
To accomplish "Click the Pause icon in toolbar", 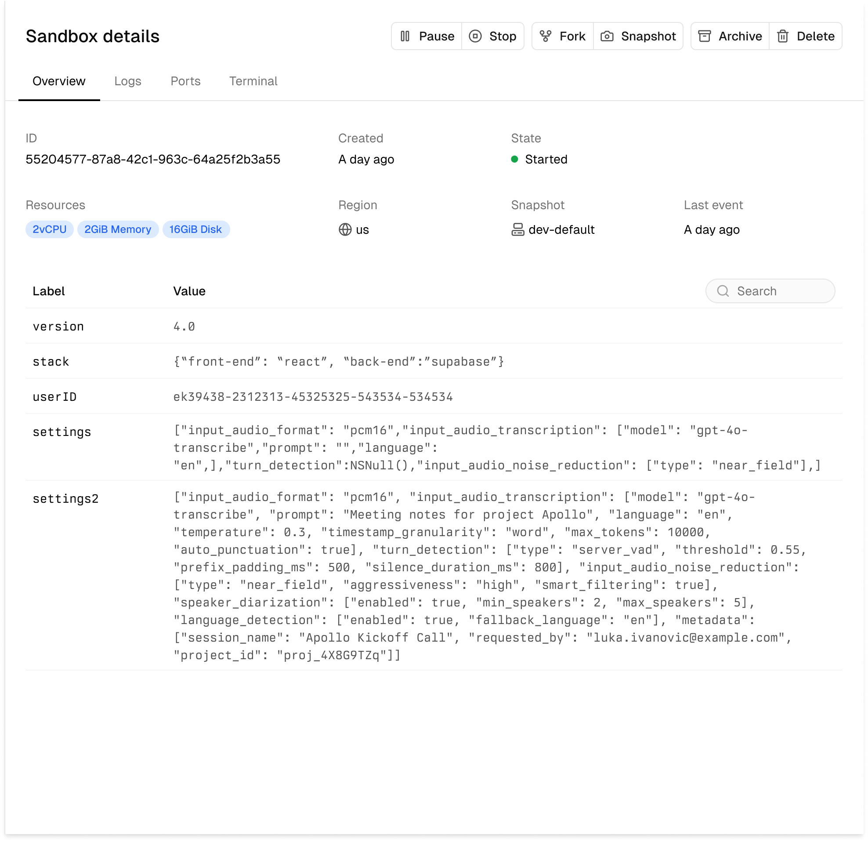I will pyautogui.click(x=405, y=36).
